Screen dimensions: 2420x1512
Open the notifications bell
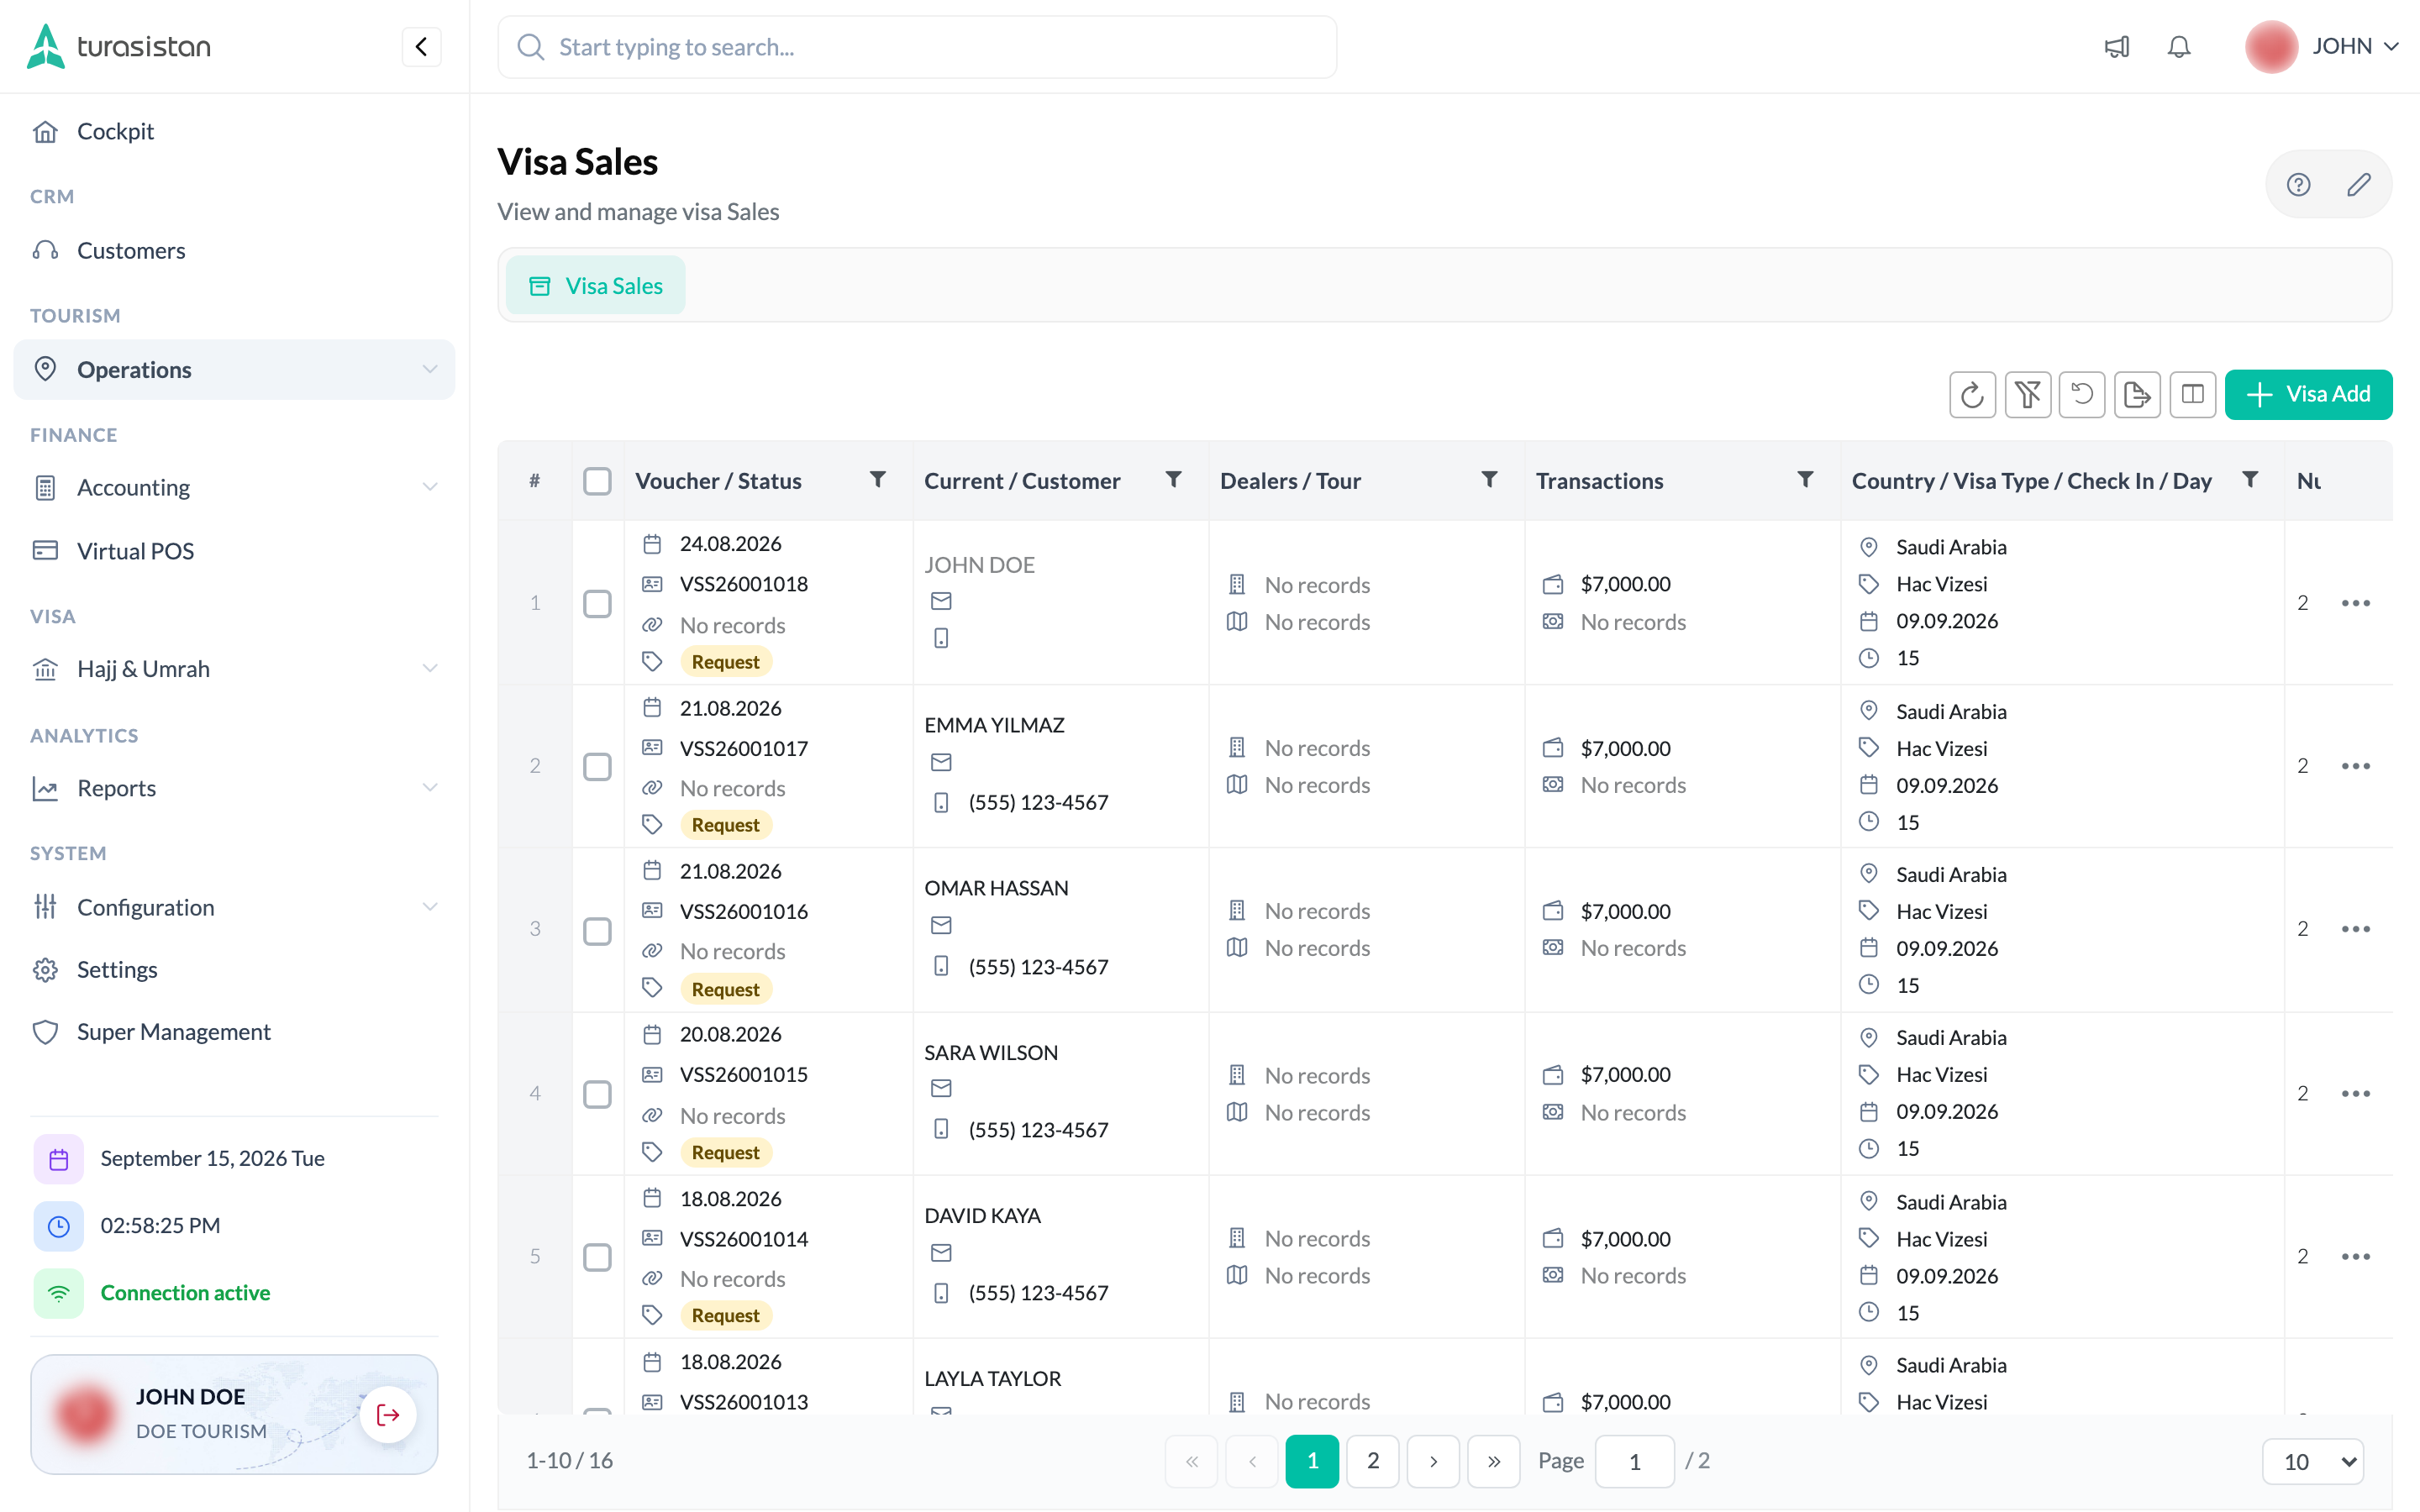(x=2179, y=47)
